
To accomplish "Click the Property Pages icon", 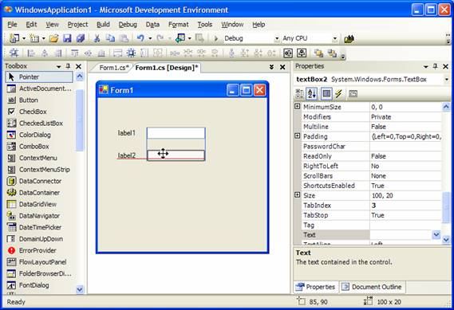I will (x=353, y=93).
